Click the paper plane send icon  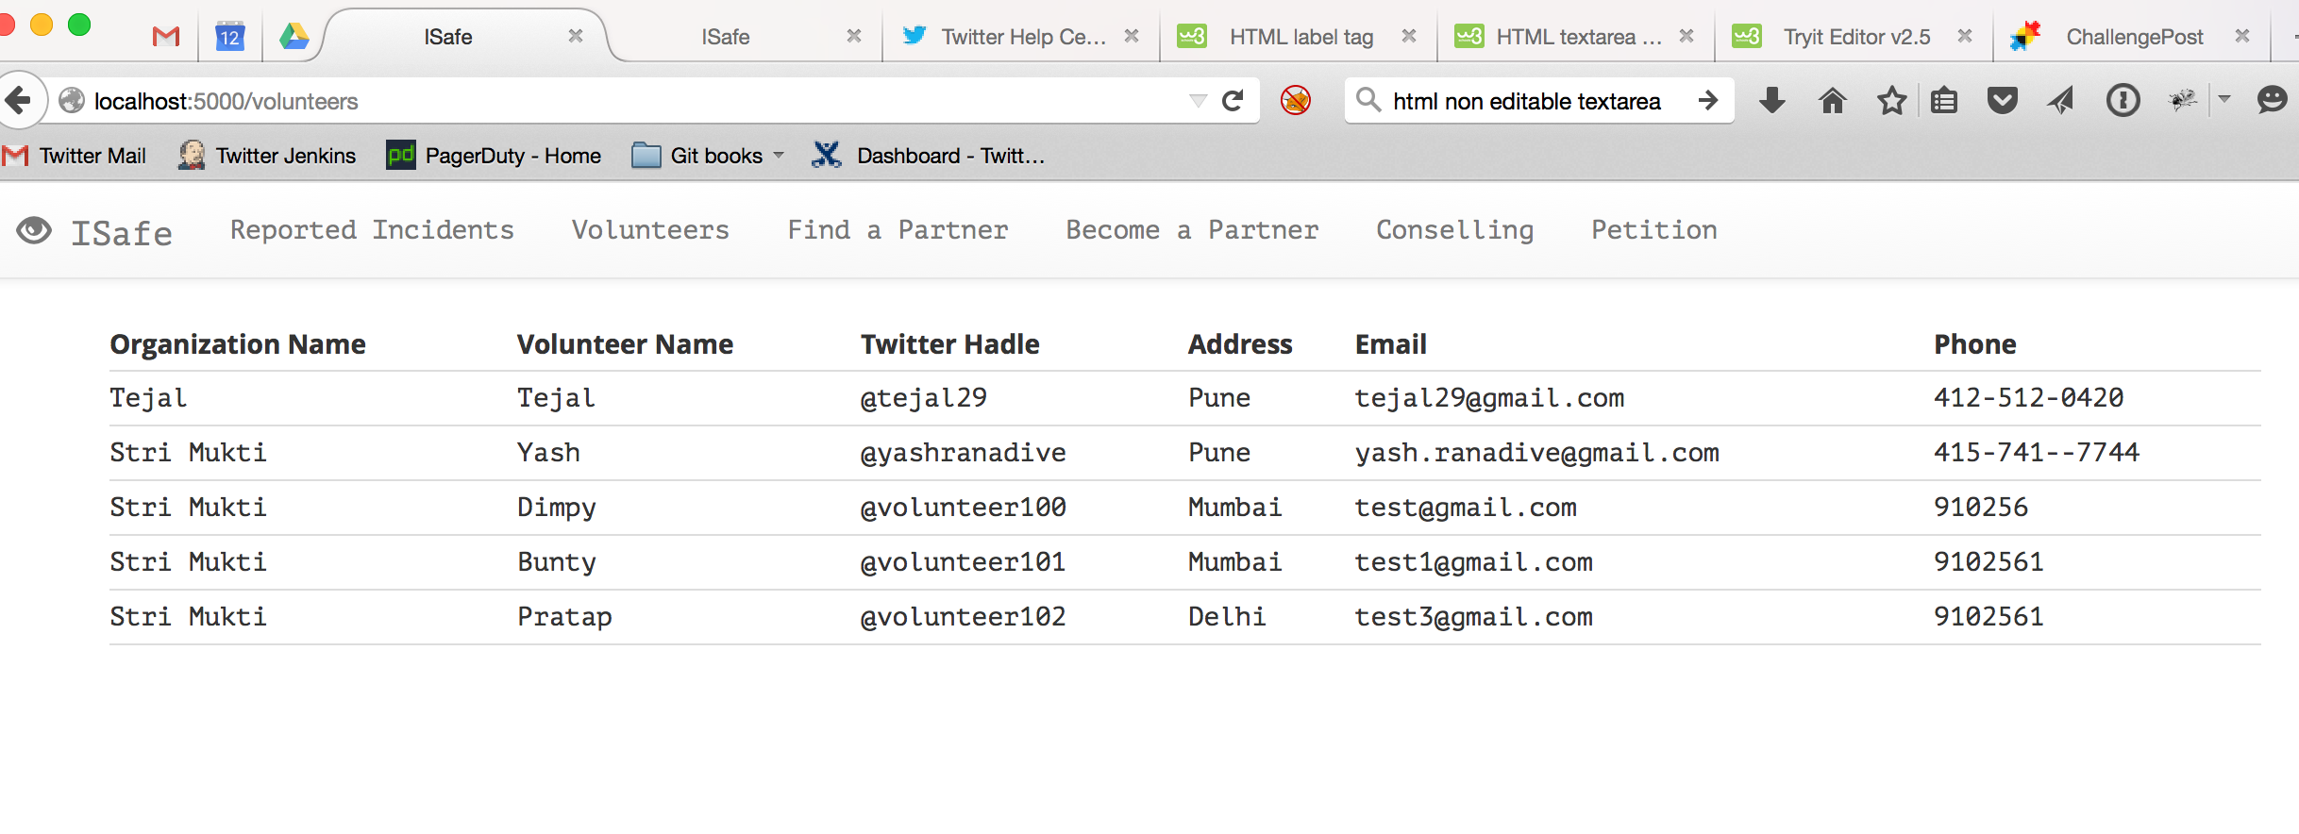(x=2060, y=101)
